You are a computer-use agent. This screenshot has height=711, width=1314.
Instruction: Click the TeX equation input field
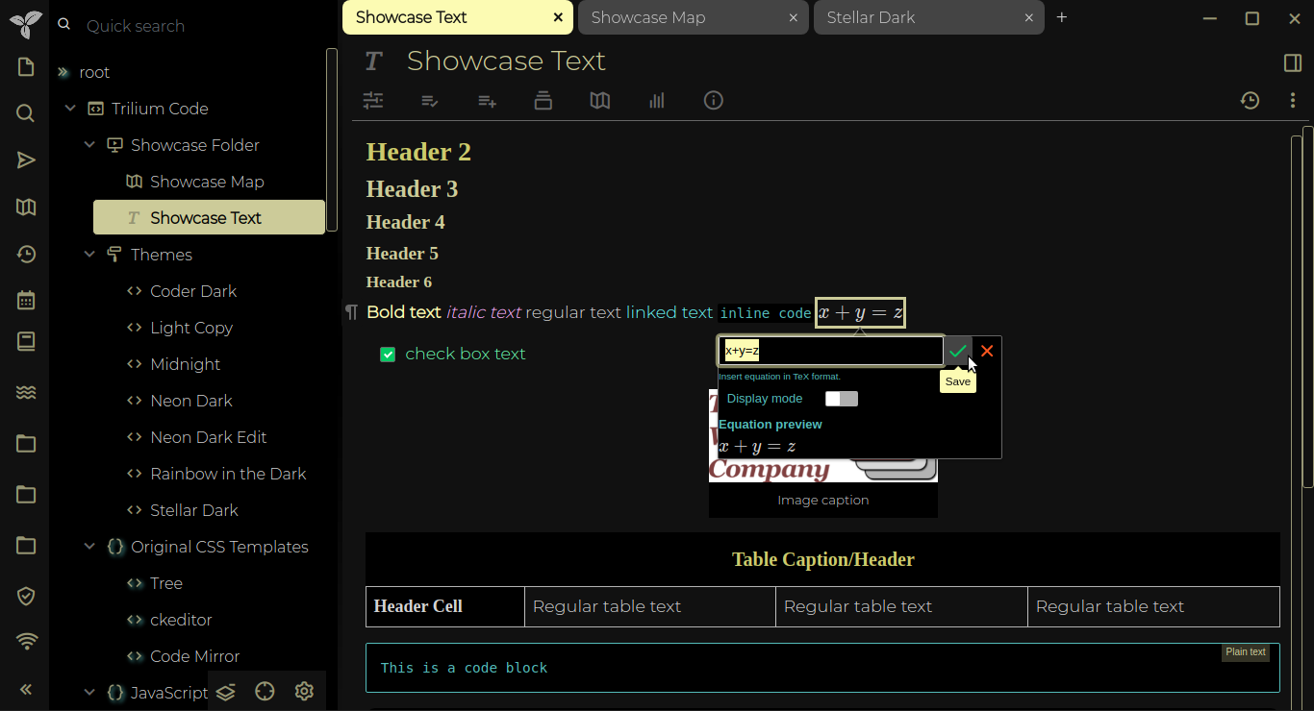pyautogui.click(x=831, y=351)
